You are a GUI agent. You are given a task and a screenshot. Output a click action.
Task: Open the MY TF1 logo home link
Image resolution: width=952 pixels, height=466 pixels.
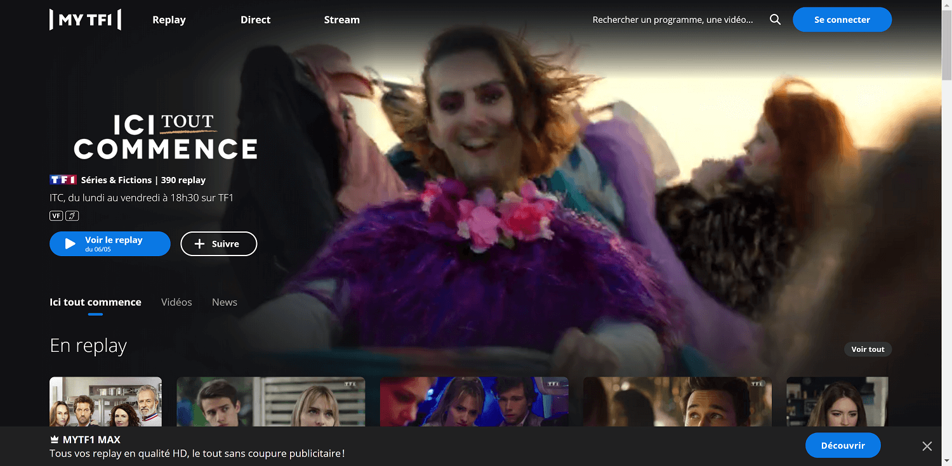[x=86, y=20]
